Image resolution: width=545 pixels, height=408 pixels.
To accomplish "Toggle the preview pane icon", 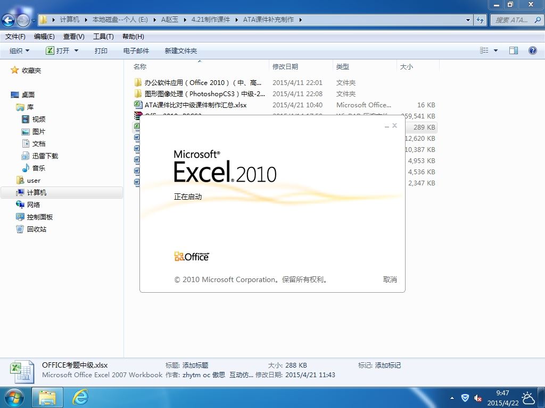I will point(514,50).
